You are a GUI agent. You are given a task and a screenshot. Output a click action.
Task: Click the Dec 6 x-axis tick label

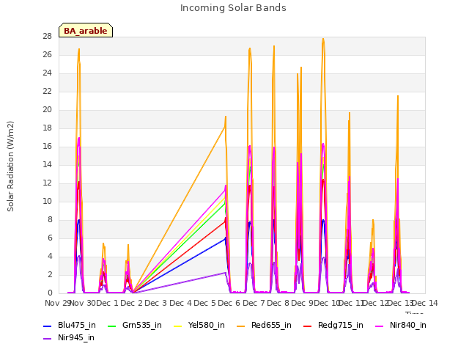click(229, 303)
